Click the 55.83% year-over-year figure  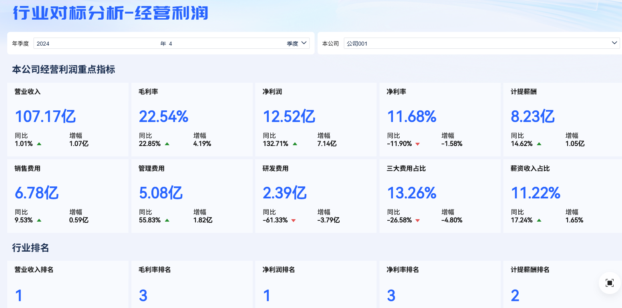(150, 220)
